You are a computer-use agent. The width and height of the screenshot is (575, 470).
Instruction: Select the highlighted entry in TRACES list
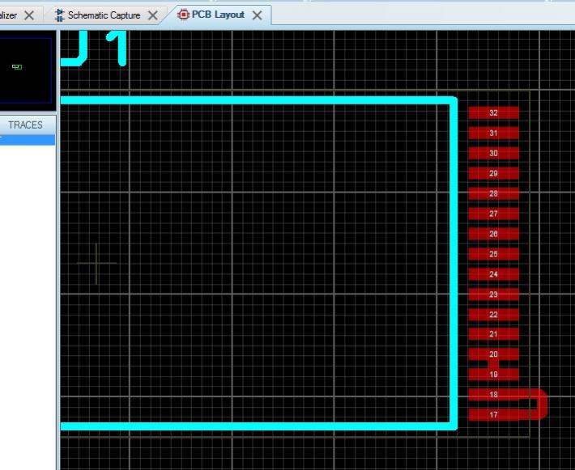[x=27, y=140]
